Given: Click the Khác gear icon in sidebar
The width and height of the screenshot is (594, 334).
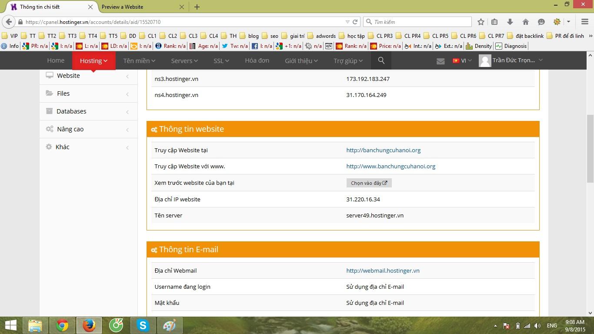Looking at the screenshot, I should pyautogui.click(x=49, y=147).
